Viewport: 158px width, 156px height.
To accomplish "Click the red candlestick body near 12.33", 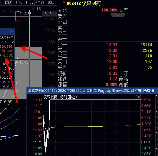I will point(18,16).
